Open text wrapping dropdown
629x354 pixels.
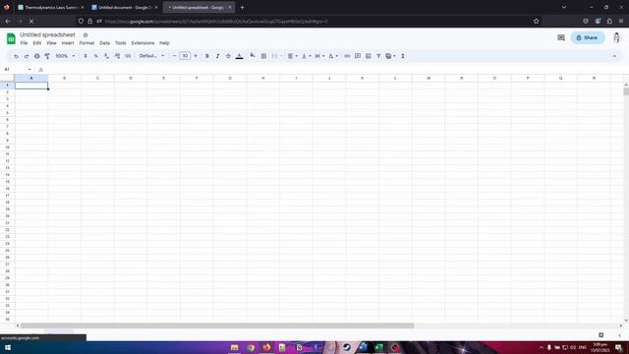click(x=319, y=56)
